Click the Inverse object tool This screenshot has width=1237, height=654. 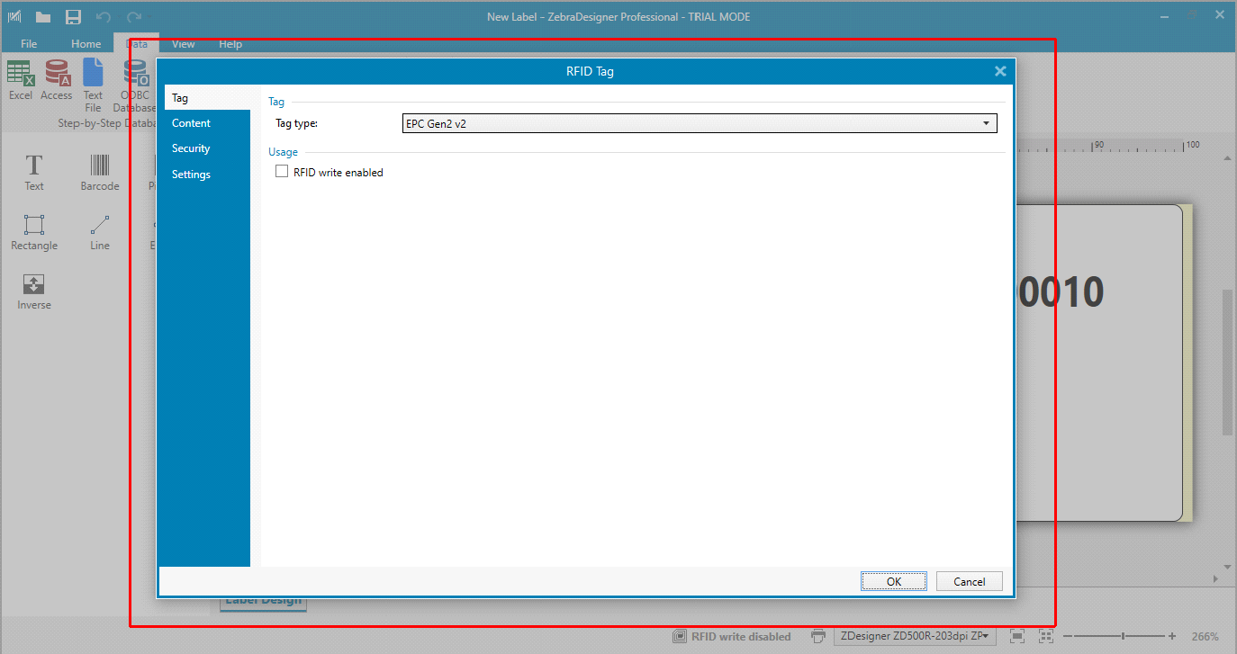coord(34,285)
